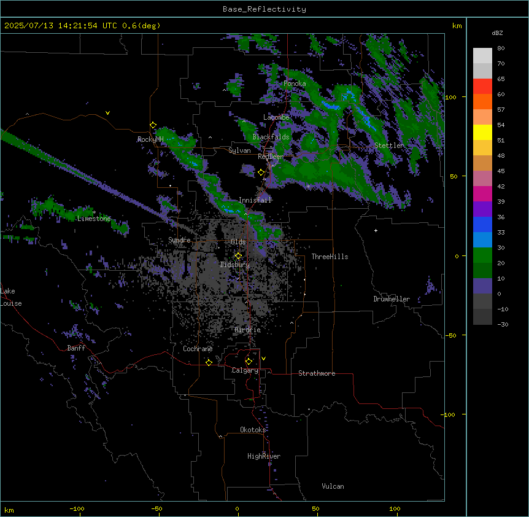Click the RedDeer map label
The image size is (529, 517).
(x=271, y=157)
